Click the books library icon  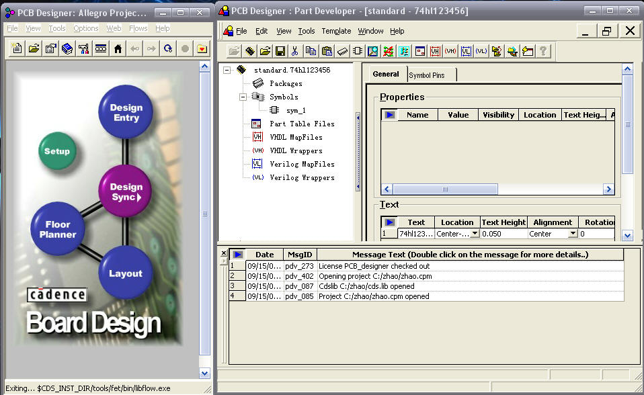[67, 48]
